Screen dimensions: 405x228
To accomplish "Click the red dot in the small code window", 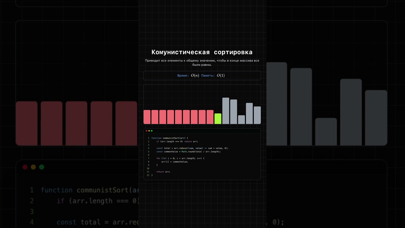I will (x=146, y=131).
